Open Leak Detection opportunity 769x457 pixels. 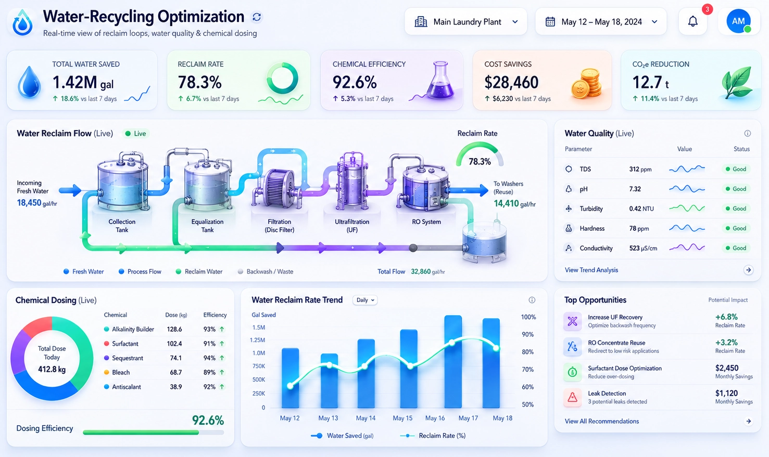click(658, 398)
